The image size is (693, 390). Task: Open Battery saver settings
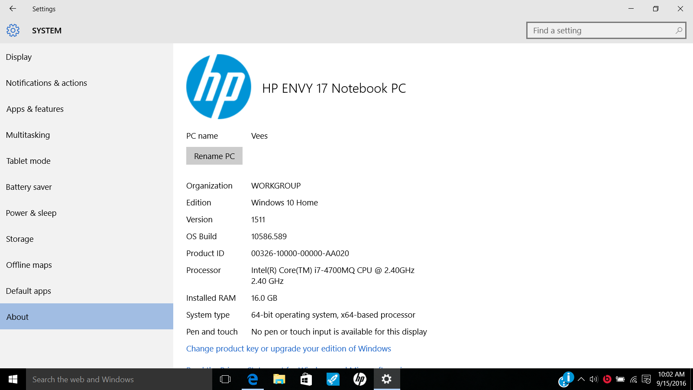click(87, 187)
